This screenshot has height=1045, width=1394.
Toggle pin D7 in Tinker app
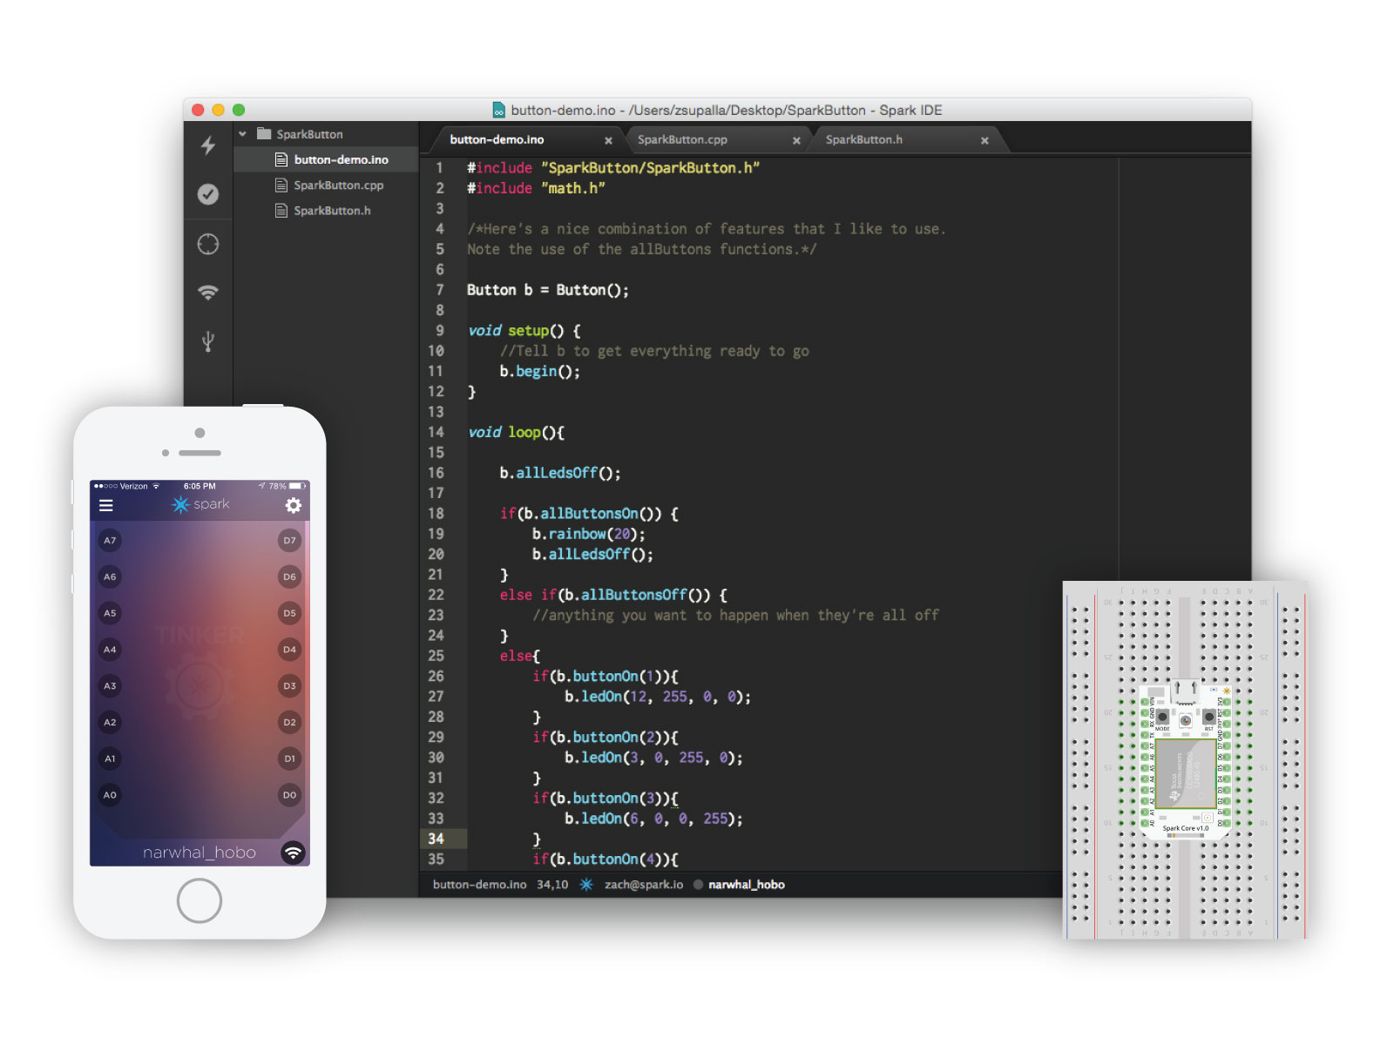tap(289, 541)
